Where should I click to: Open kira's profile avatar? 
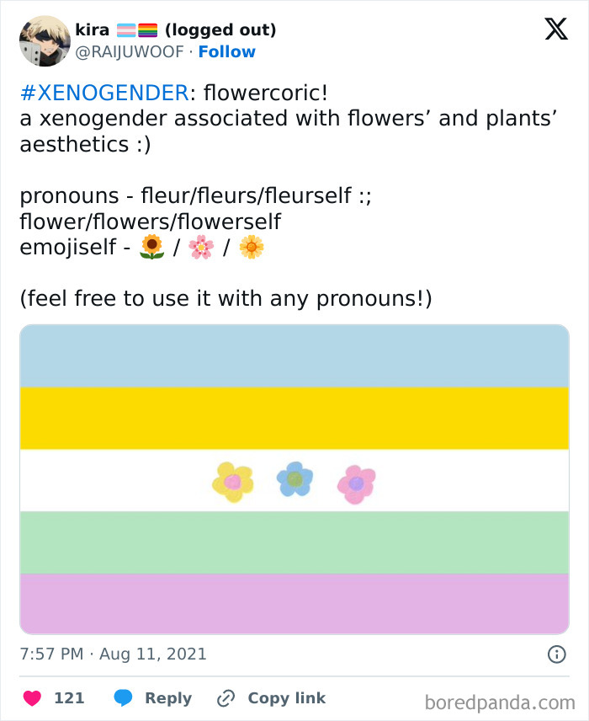pos(44,41)
